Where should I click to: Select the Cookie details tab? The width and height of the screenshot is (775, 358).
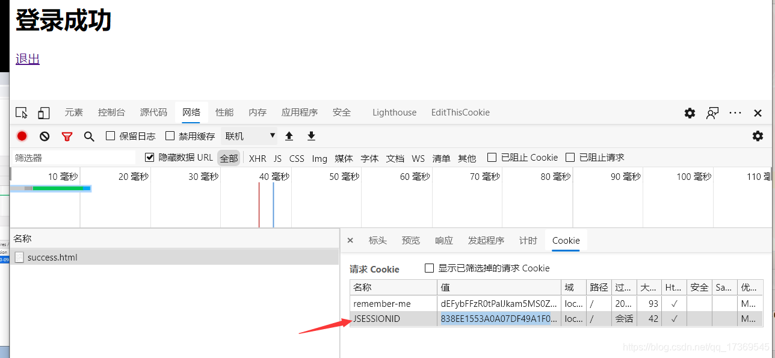(566, 241)
